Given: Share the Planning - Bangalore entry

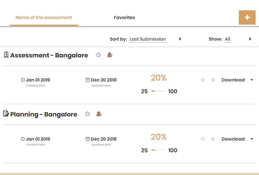Looking at the screenshot, I should pos(203,139).
